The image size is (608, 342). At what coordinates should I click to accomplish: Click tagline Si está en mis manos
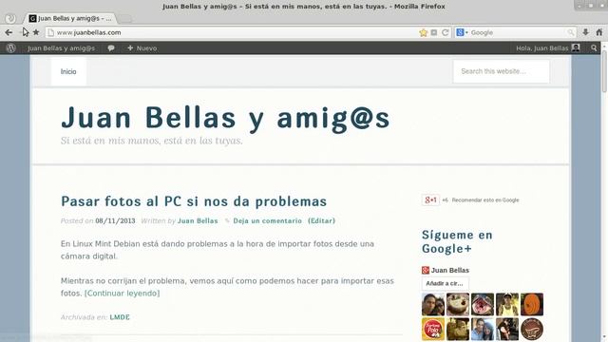pyautogui.click(x=152, y=141)
